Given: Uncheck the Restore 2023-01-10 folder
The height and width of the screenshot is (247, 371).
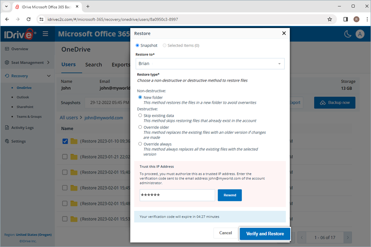Looking at the screenshot, I should (x=65, y=141).
